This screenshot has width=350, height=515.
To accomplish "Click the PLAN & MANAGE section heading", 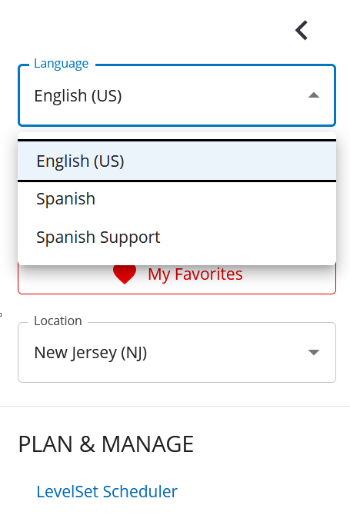I will (106, 444).
